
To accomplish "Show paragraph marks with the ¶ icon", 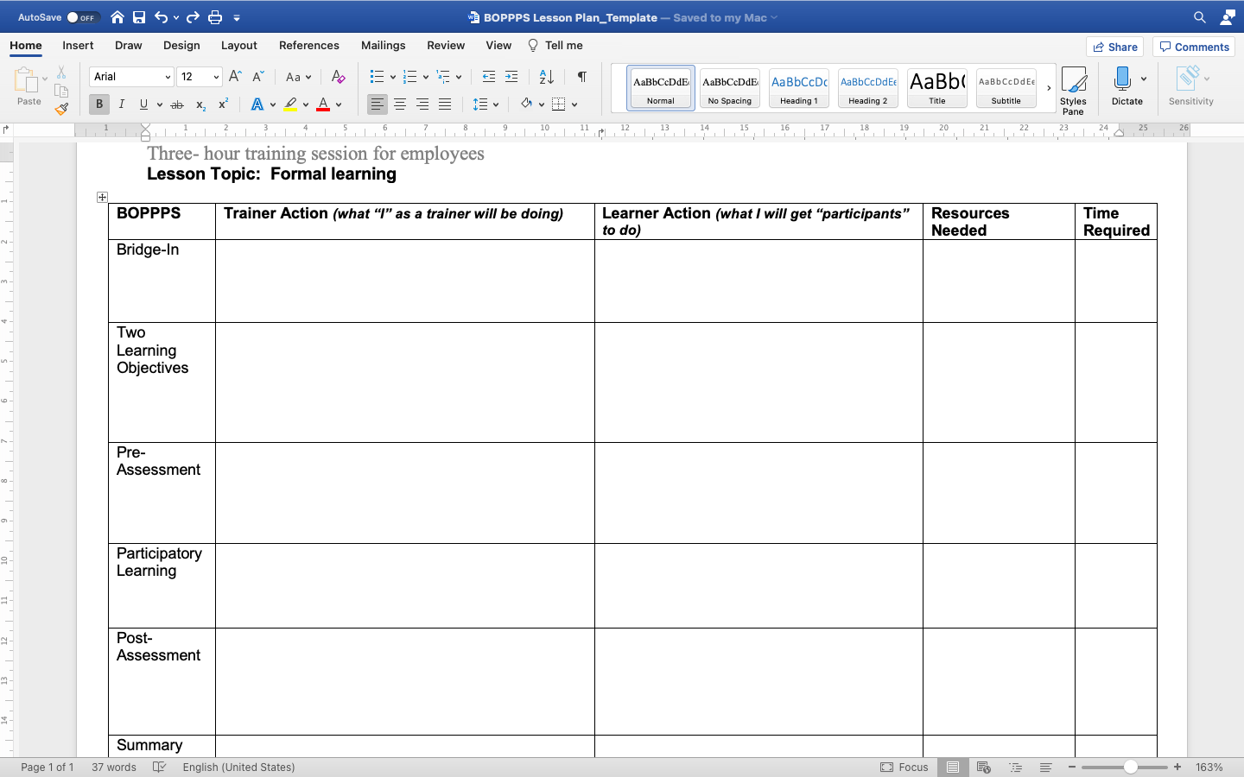I will [x=581, y=77].
